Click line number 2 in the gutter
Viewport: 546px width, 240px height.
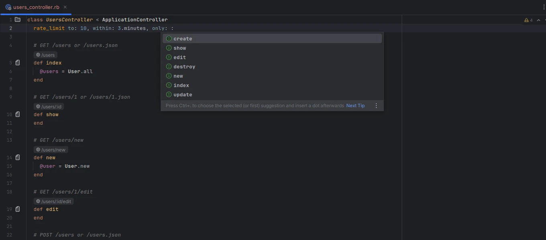click(11, 28)
